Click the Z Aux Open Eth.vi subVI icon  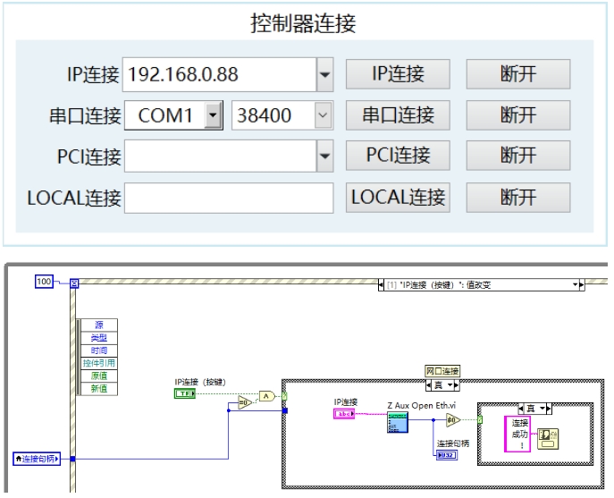(398, 422)
